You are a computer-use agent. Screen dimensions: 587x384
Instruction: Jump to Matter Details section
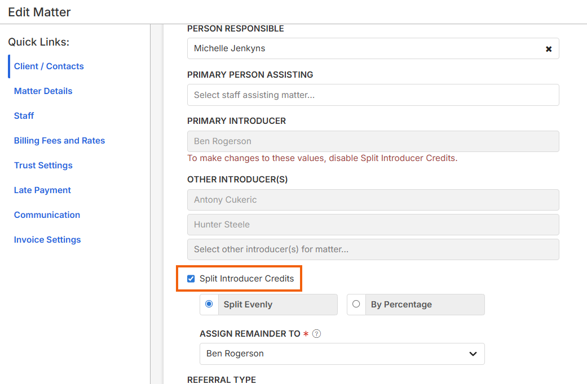click(x=43, y=91)
